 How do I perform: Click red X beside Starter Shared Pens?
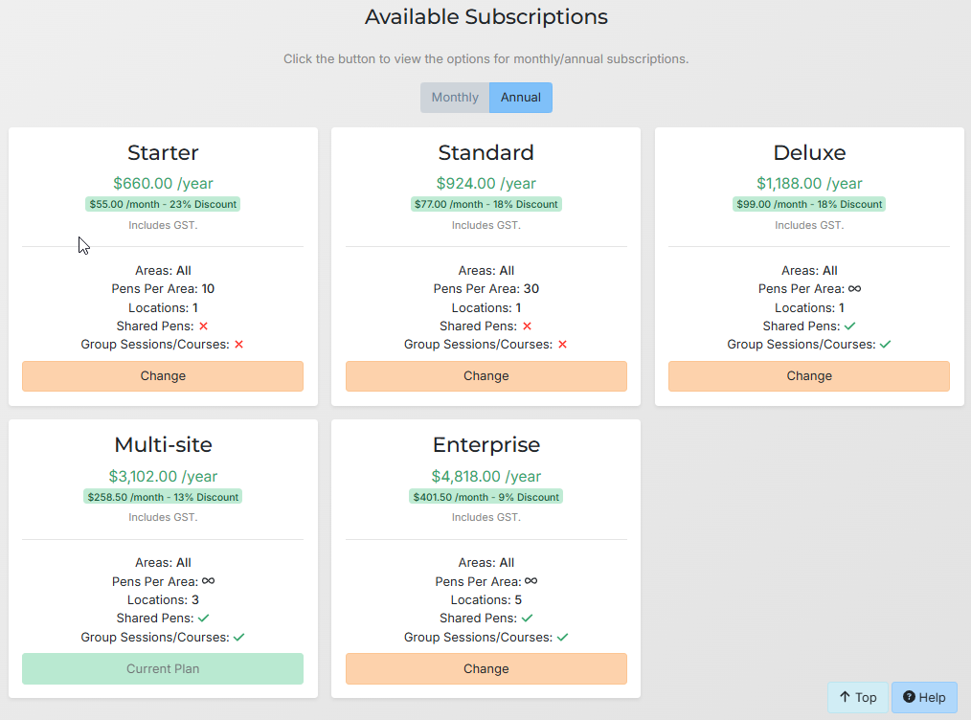point(203,326)
